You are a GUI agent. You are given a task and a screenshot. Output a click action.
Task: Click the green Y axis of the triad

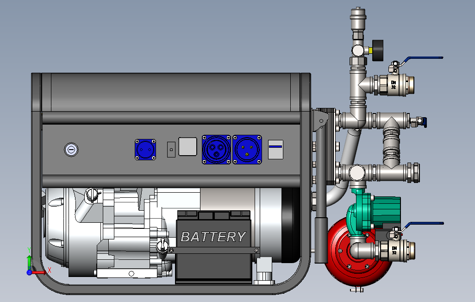[29, 262]
